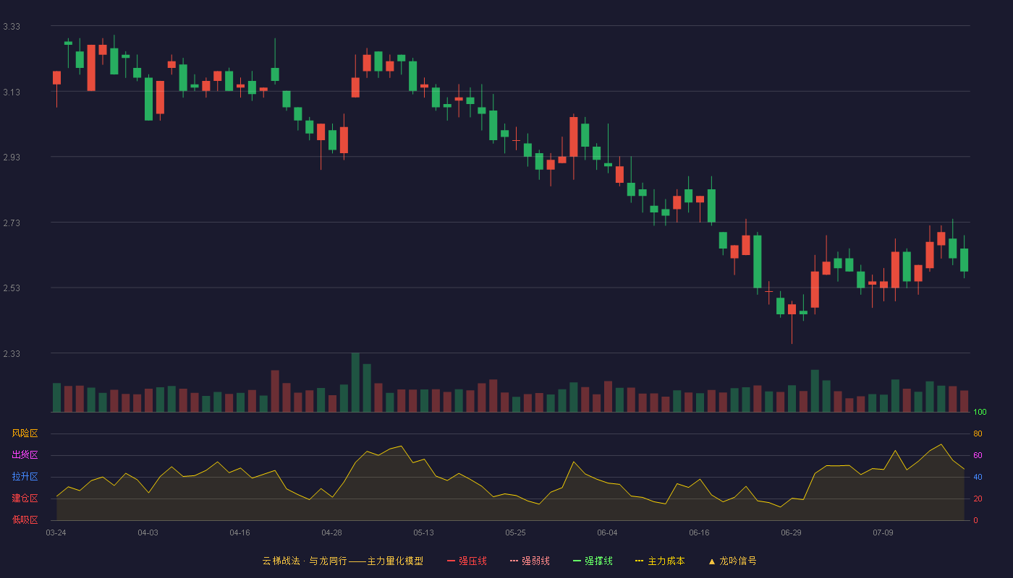Click the blue 40 indicator scale value
The height and width of the screenshot is (578, 1013).
click(978, 477)
